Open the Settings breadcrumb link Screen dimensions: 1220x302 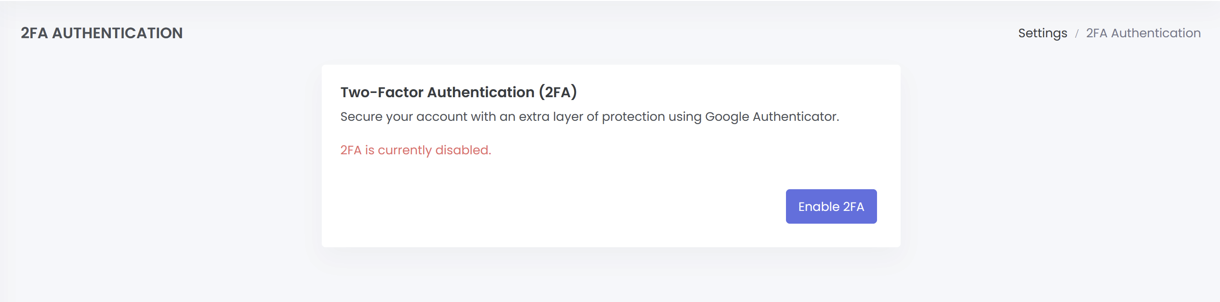pos(1042,33)
